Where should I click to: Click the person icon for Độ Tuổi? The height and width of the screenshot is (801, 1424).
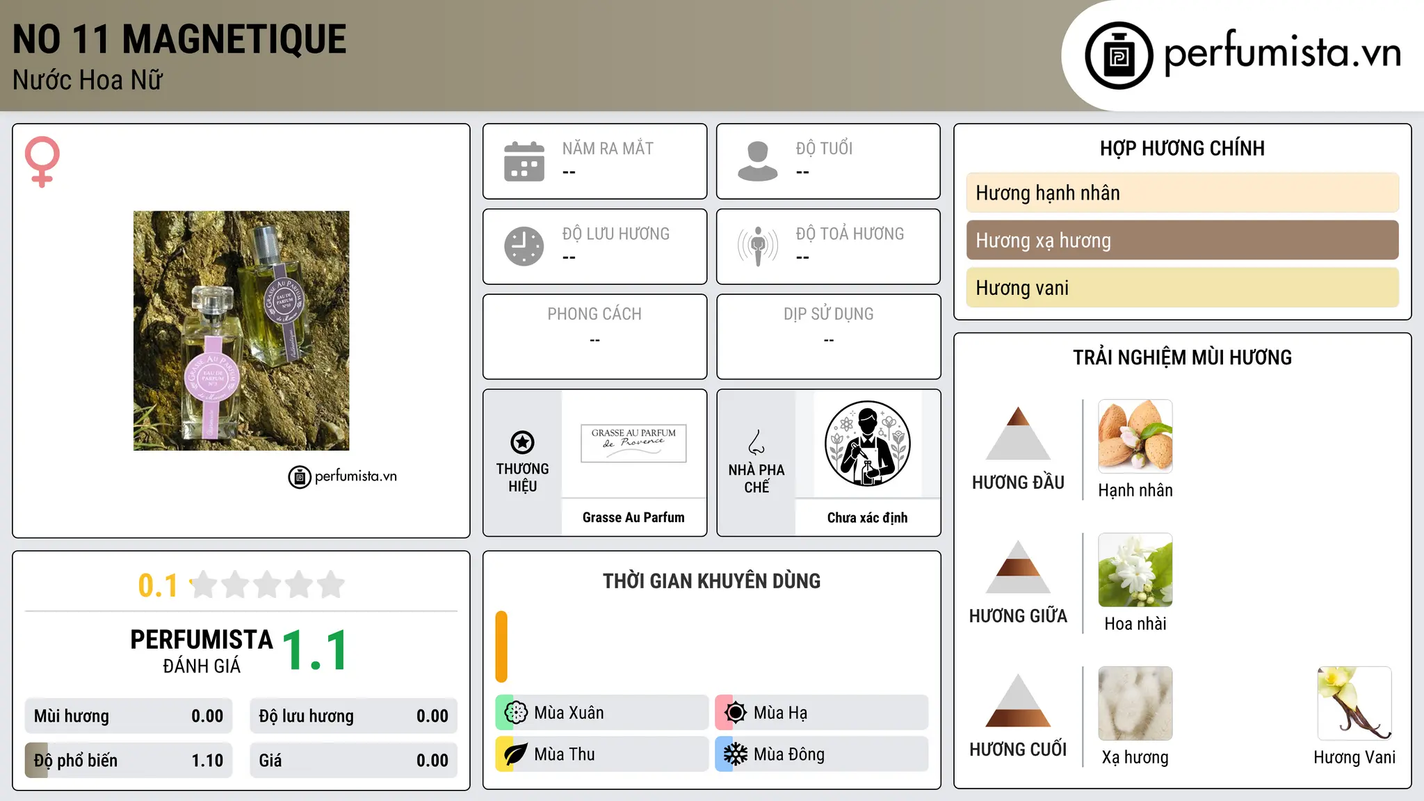758,161
